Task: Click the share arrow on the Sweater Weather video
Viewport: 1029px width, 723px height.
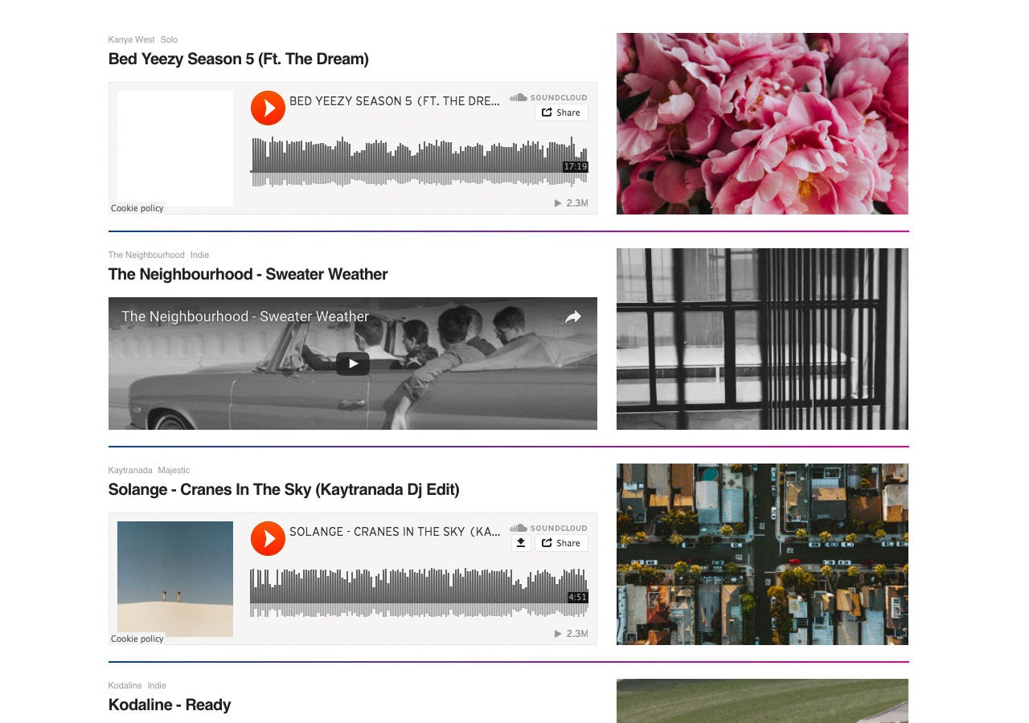Action: pos(572,317)
